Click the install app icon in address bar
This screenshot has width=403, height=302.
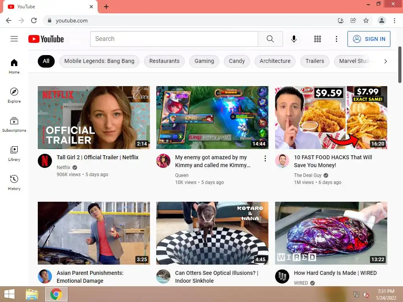pyautogui.click(x=340, y=20)
